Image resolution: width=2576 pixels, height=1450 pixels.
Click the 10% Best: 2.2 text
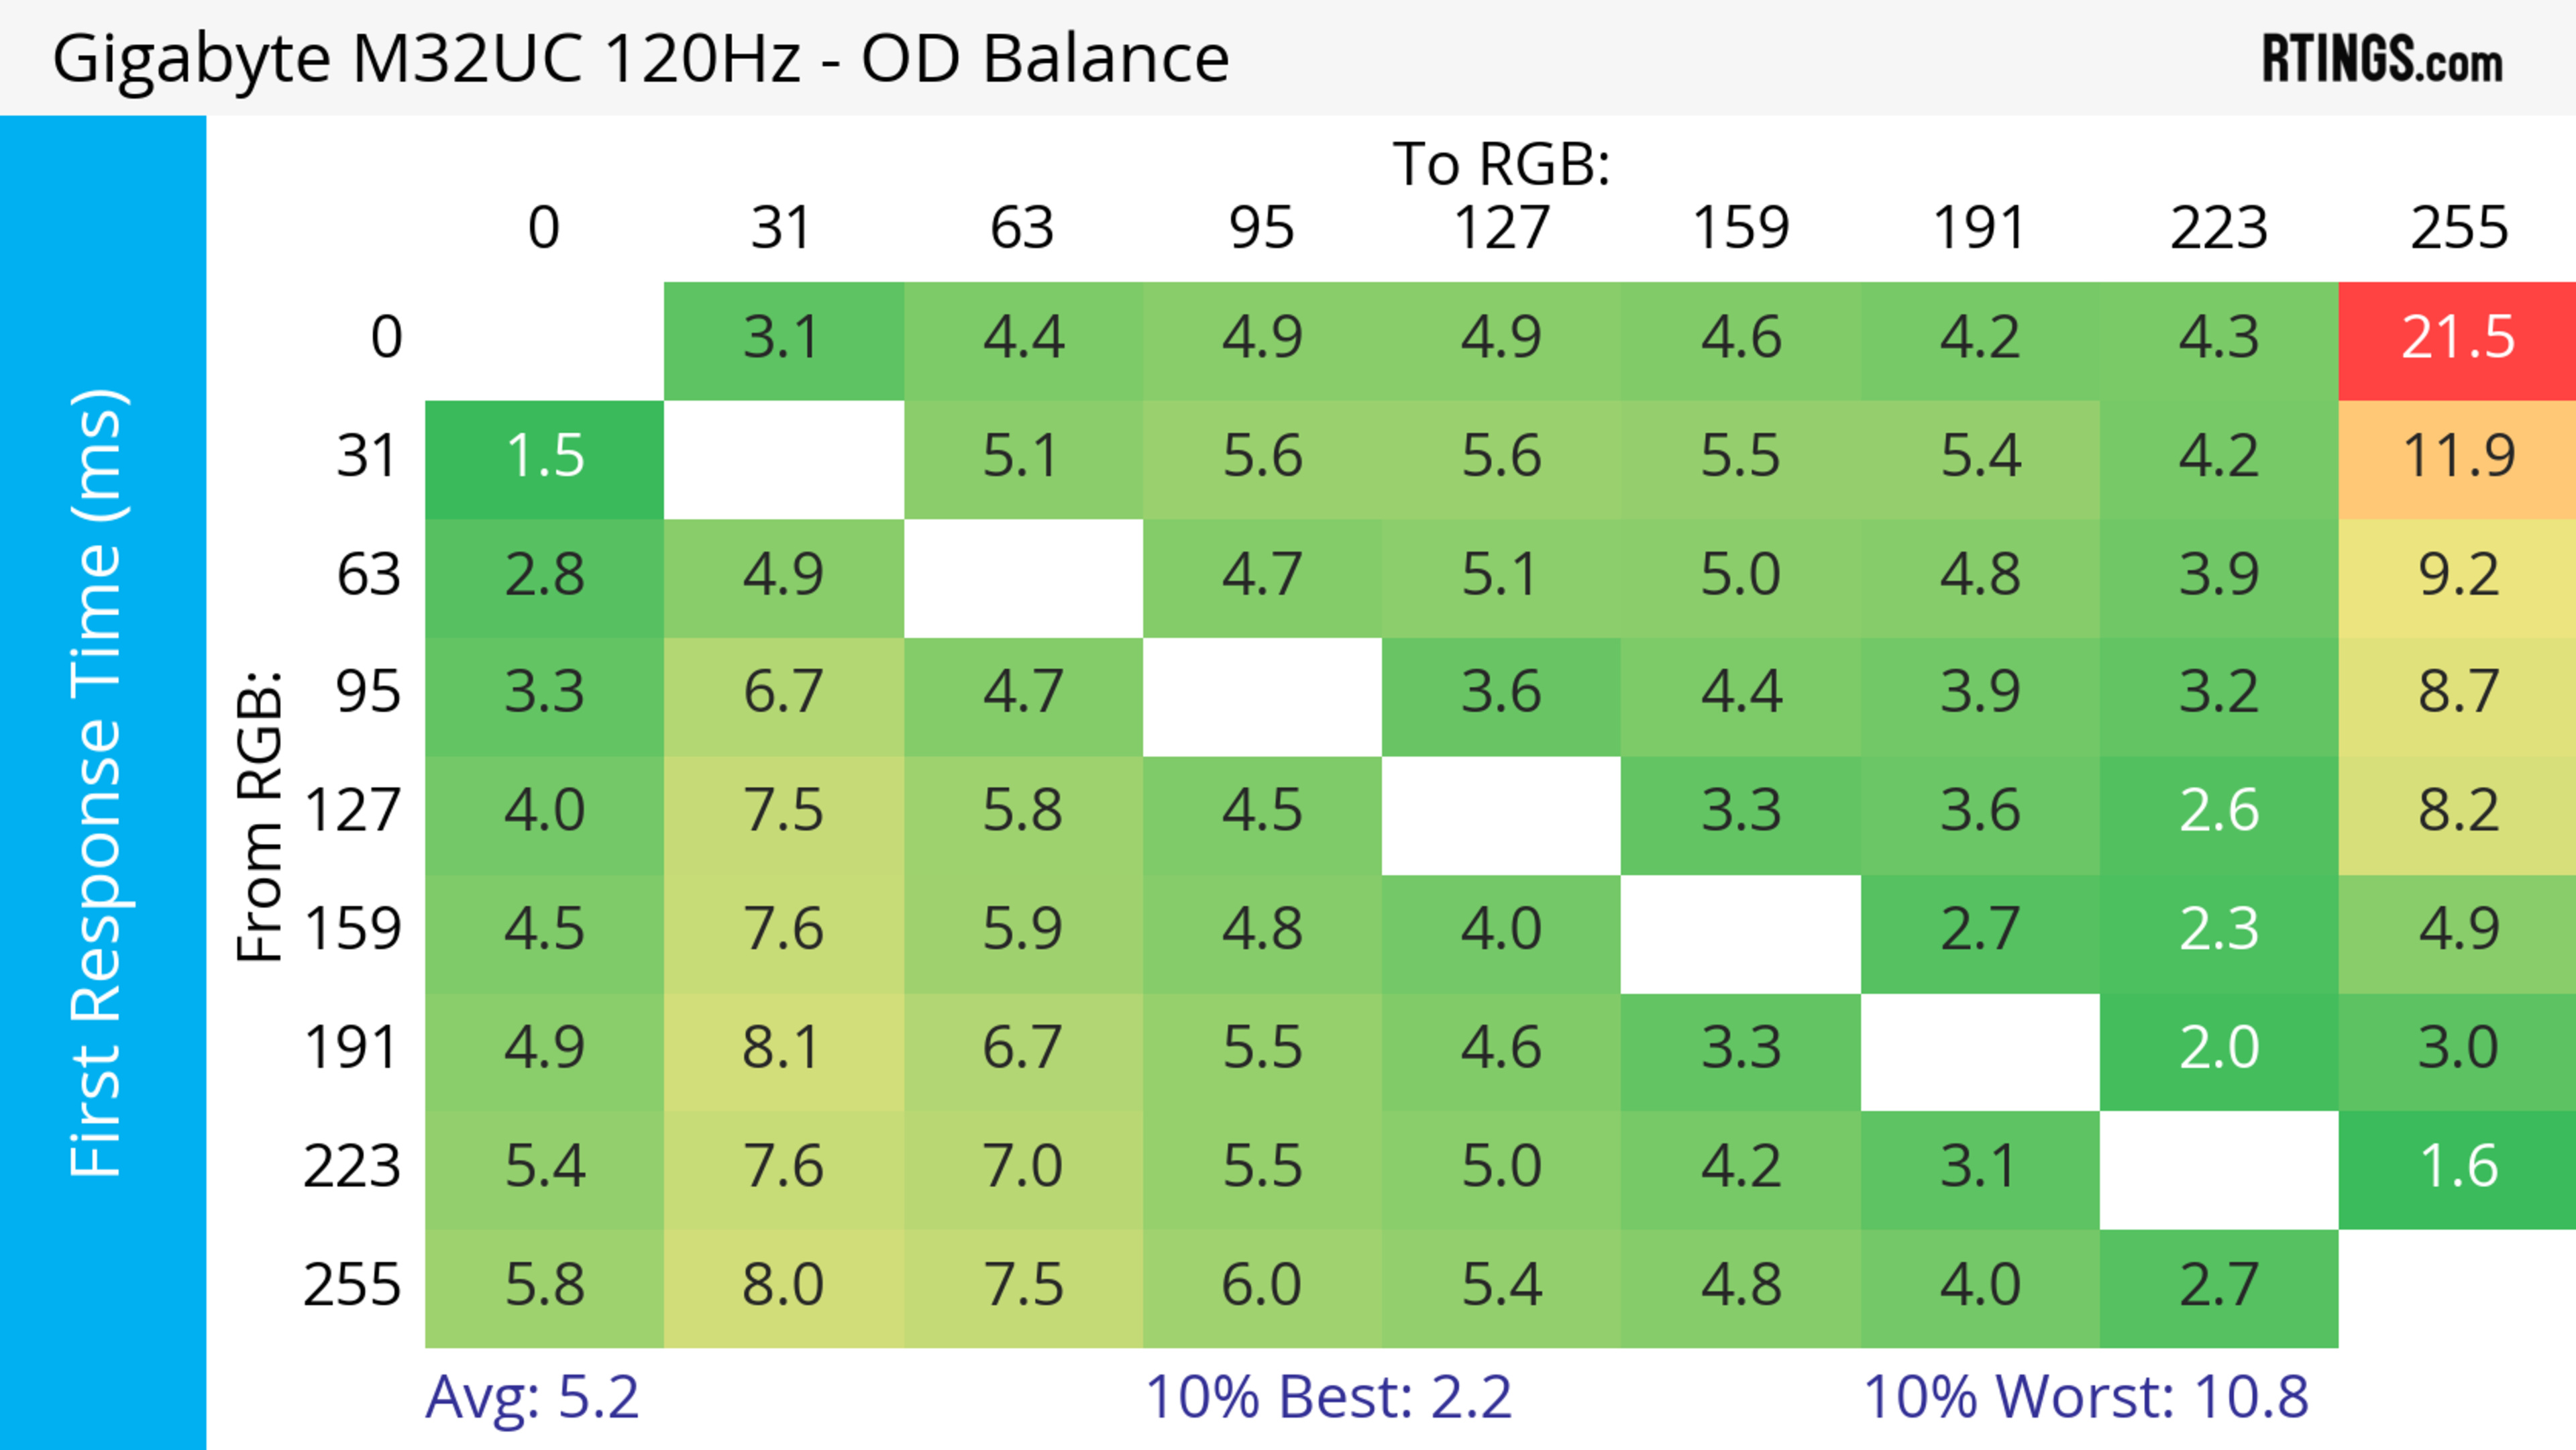1328,1398
